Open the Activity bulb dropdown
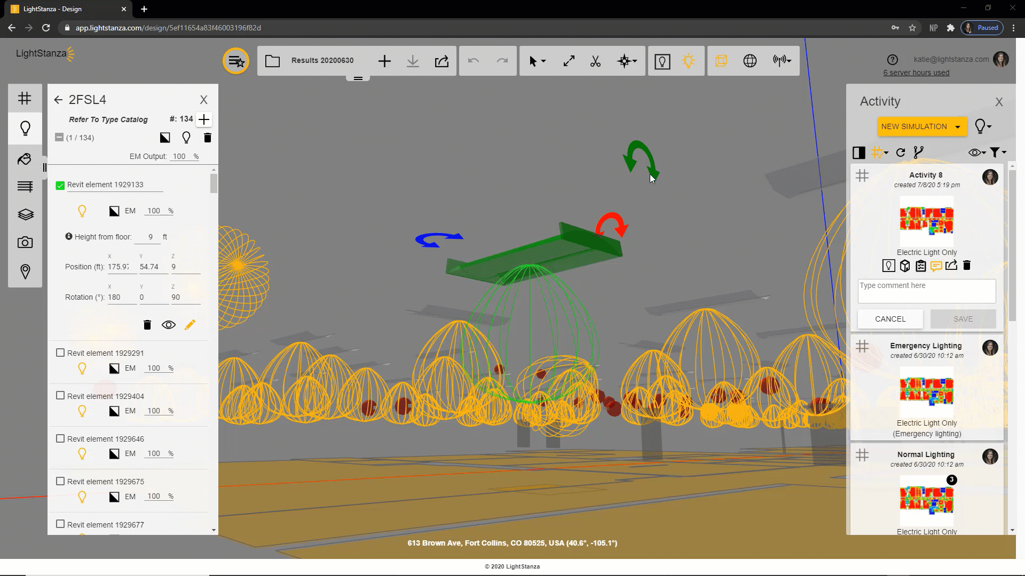Image resolution: width=1025 pixels, height=576 pixels. [983, 126]
